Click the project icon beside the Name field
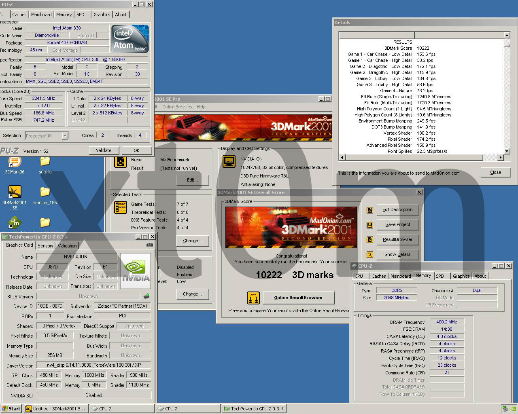This screenshot has height=414, width=518. (x=121, y=163)
